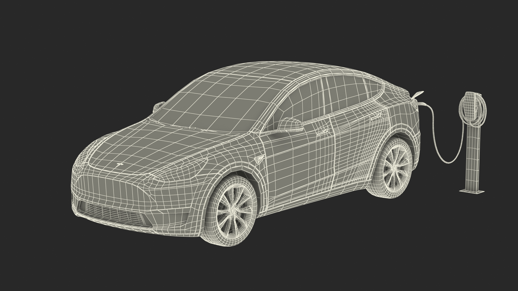Screen dimensions: 518x291
Task: Select the driver-side mirror near the door
Action: click(291, 124)
